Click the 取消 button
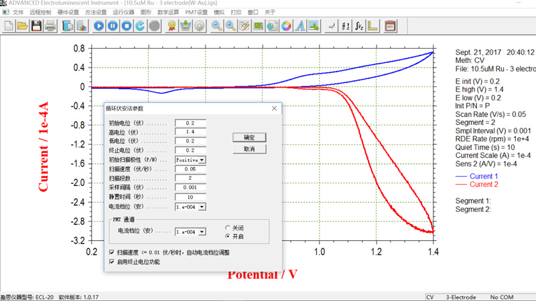536x301 pixels. coord(249,149)
